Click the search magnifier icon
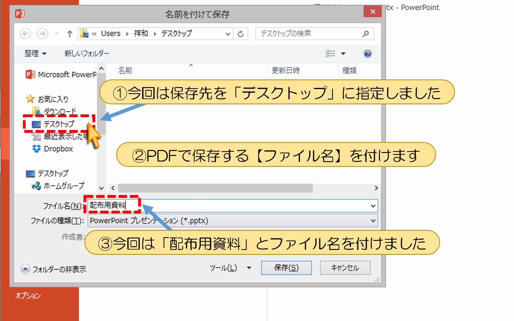The image size is (514, 321). [365, 34]
